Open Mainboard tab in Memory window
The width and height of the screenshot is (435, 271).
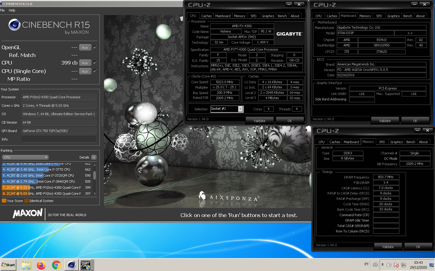351,142
